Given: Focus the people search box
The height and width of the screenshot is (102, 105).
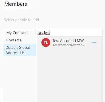Looking at the screenshot, I should point(70,33).
